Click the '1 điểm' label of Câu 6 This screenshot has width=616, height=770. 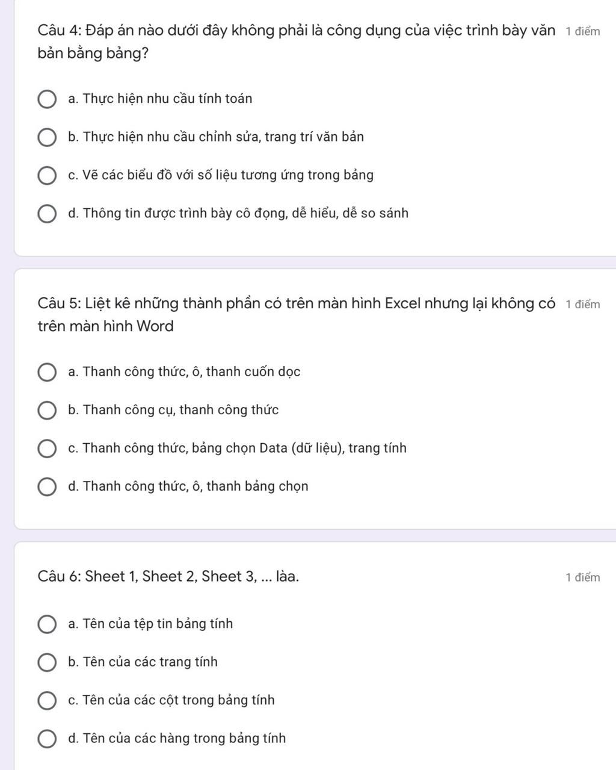pyautogui.click(x=582, y=578)
